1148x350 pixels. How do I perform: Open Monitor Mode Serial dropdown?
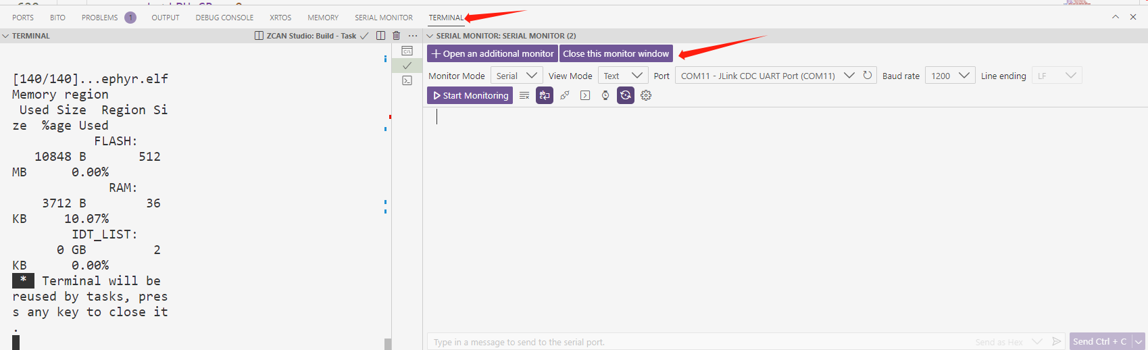pos(516,76)
